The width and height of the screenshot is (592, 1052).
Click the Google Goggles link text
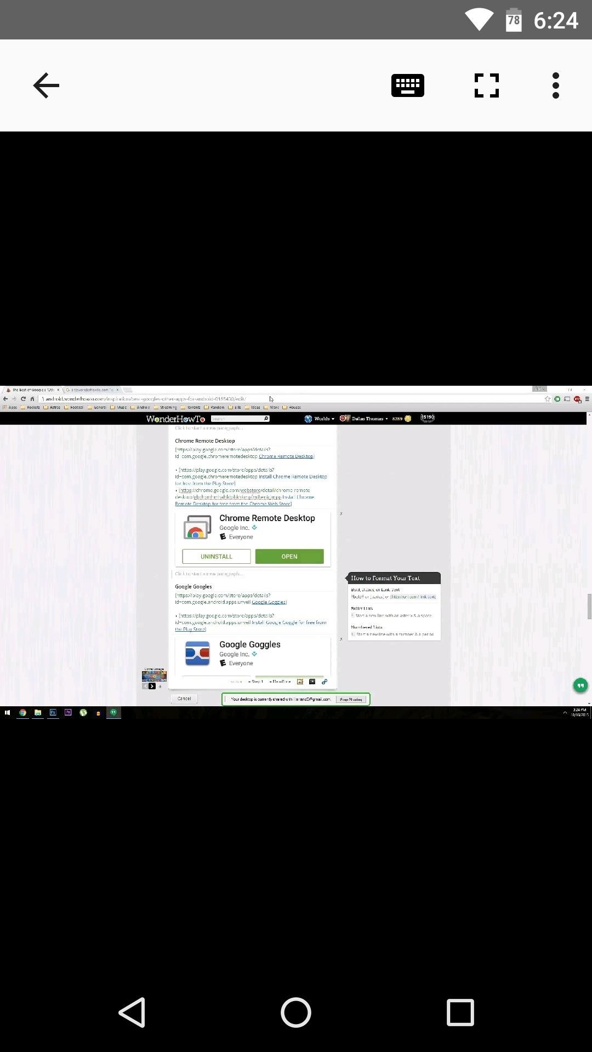[x=269, y=602]
